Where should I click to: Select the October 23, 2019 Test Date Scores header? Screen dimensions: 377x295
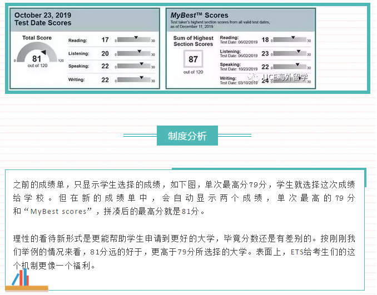coord(43,19)
